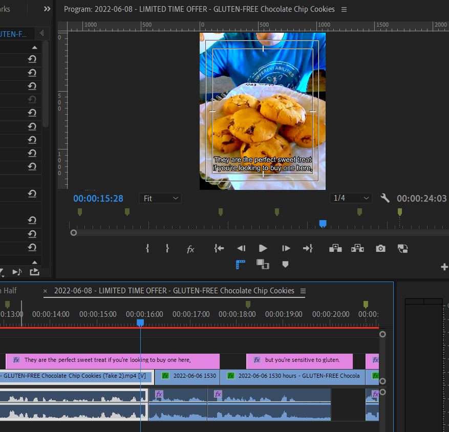Select the "(Take 2).mp4 [V]" video clip
The image size is (449, 432).
pos(76,377)
